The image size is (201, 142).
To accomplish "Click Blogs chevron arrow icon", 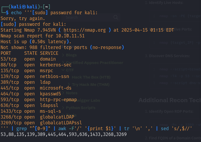I will tap(63, 55).
